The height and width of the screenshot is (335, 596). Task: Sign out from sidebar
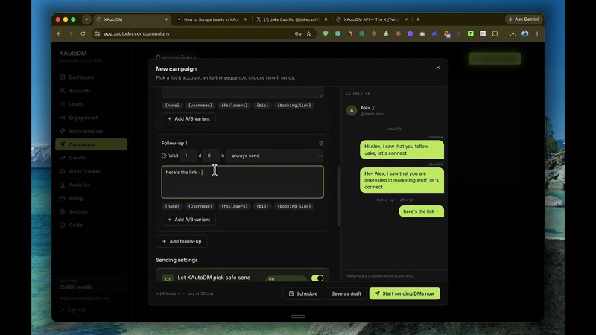click(73, 310)
